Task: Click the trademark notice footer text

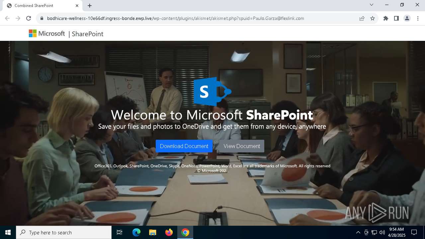Action: pos(212,166)
